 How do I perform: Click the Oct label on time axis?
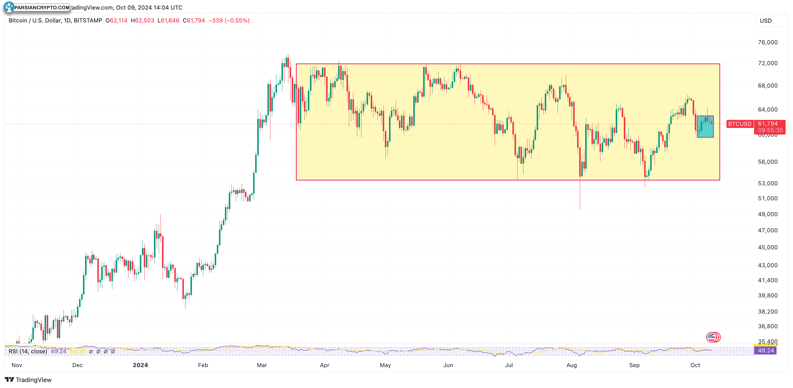pos(695,365)
